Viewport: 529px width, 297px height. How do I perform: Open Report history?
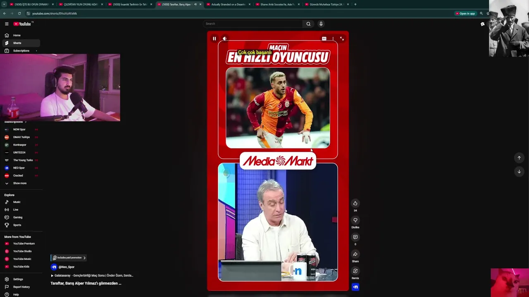(20, 287)
